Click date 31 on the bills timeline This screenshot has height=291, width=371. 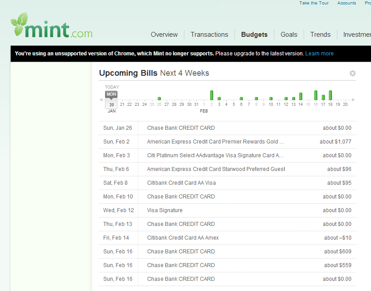[196, 104]
